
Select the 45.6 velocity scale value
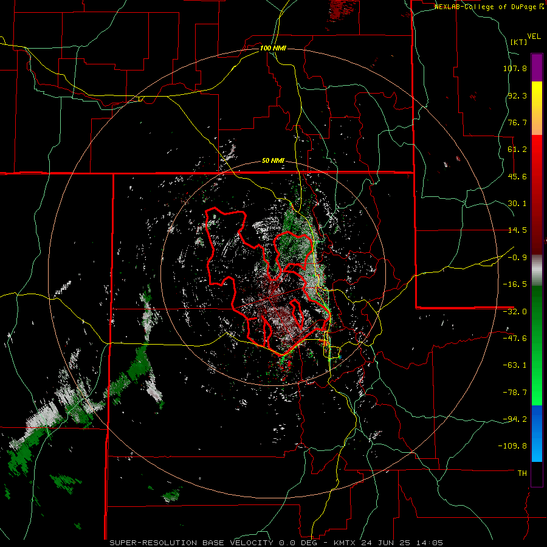click(517, 176)
